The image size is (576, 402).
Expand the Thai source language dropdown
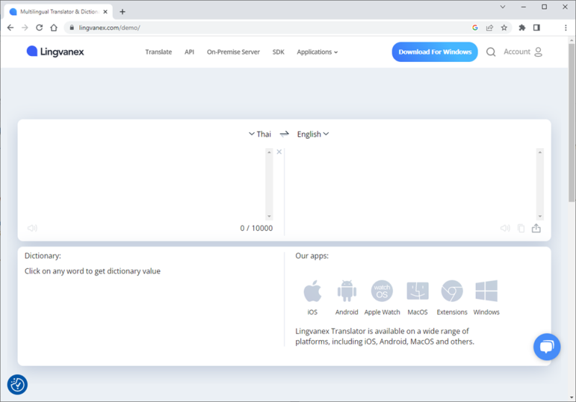click(x=260, y=134)
